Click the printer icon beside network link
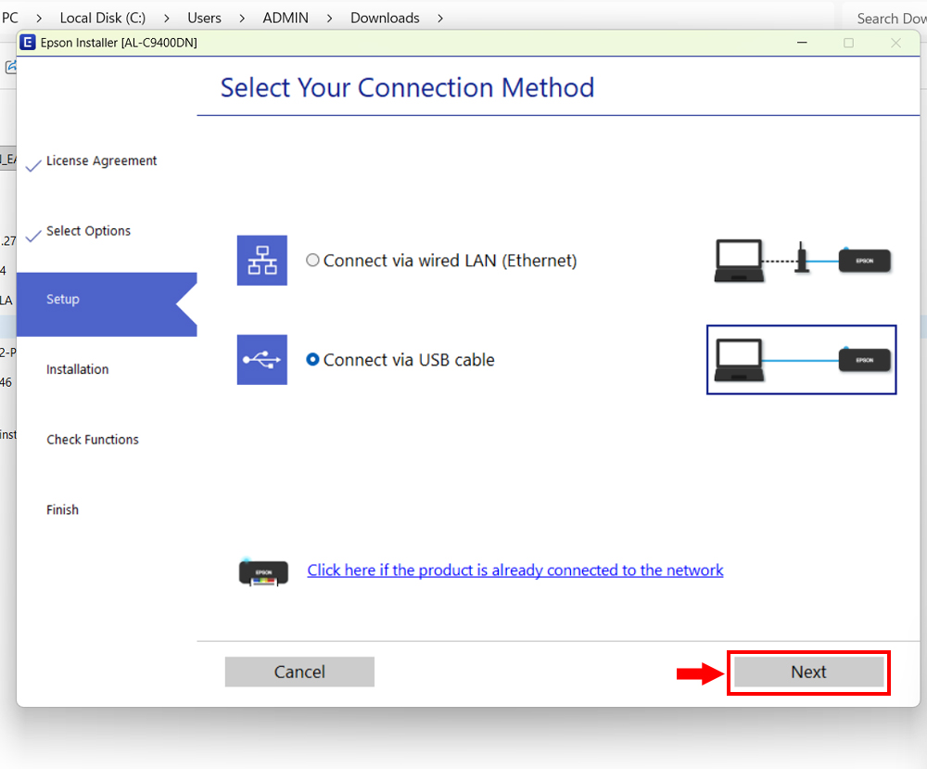This screenshot has height=769, width=927. tap(263, 571)
